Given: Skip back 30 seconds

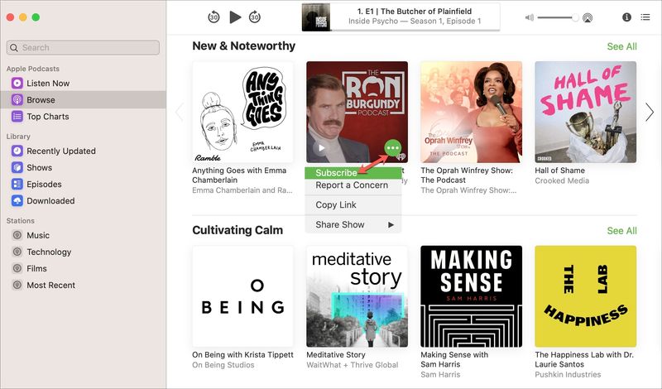Looking at the screenshot, I should pos(213,17).
